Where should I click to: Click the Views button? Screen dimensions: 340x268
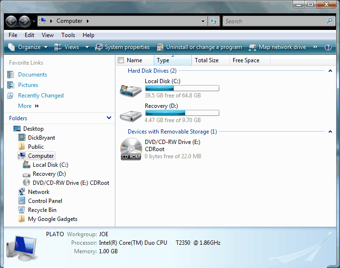[x=67, y=47]
